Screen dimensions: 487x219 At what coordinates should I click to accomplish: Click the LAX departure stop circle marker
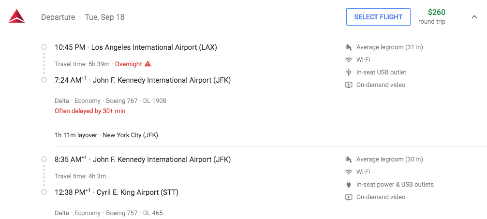click(44, 47)
